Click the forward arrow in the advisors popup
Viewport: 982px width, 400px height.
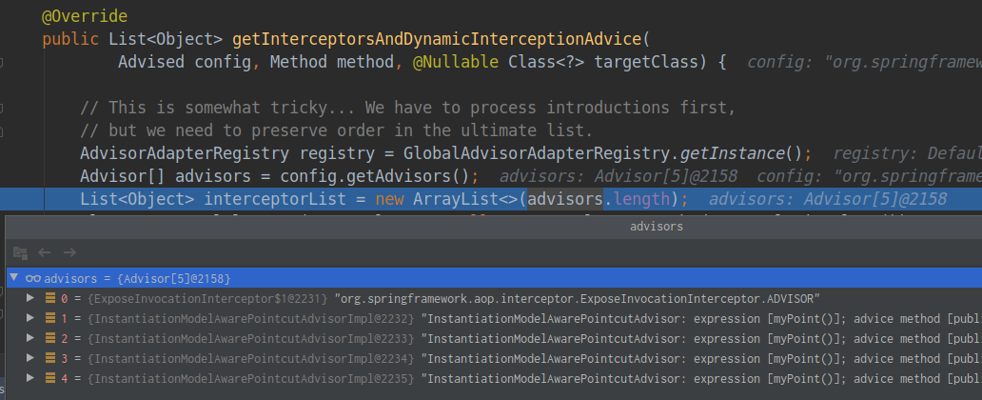click(x=69, y=252)
